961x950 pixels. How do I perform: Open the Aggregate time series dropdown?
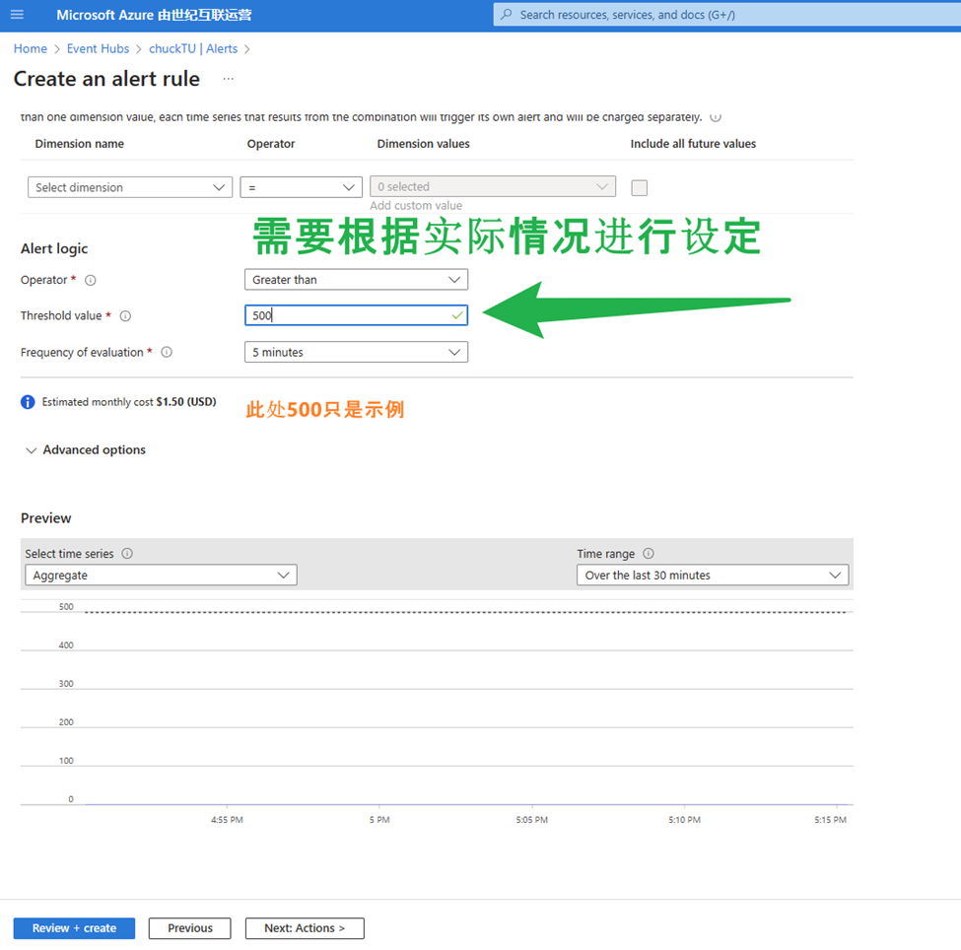[160, 576]
